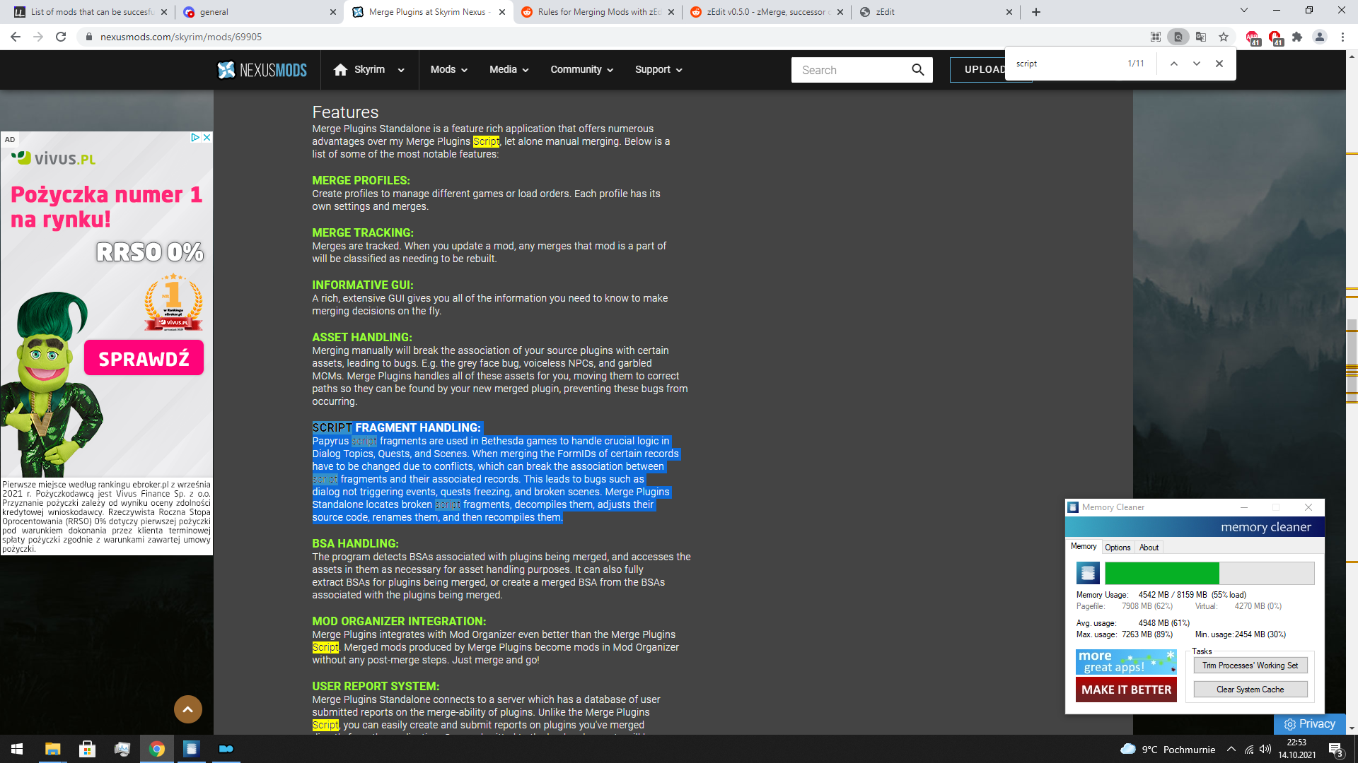Click the memory usage progress bar
This screenshot has width=1358, height=763.
click(x=1209, y=573)
